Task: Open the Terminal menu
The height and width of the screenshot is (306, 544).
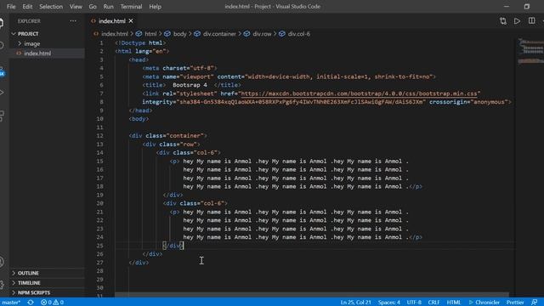Action: point(131,7)
